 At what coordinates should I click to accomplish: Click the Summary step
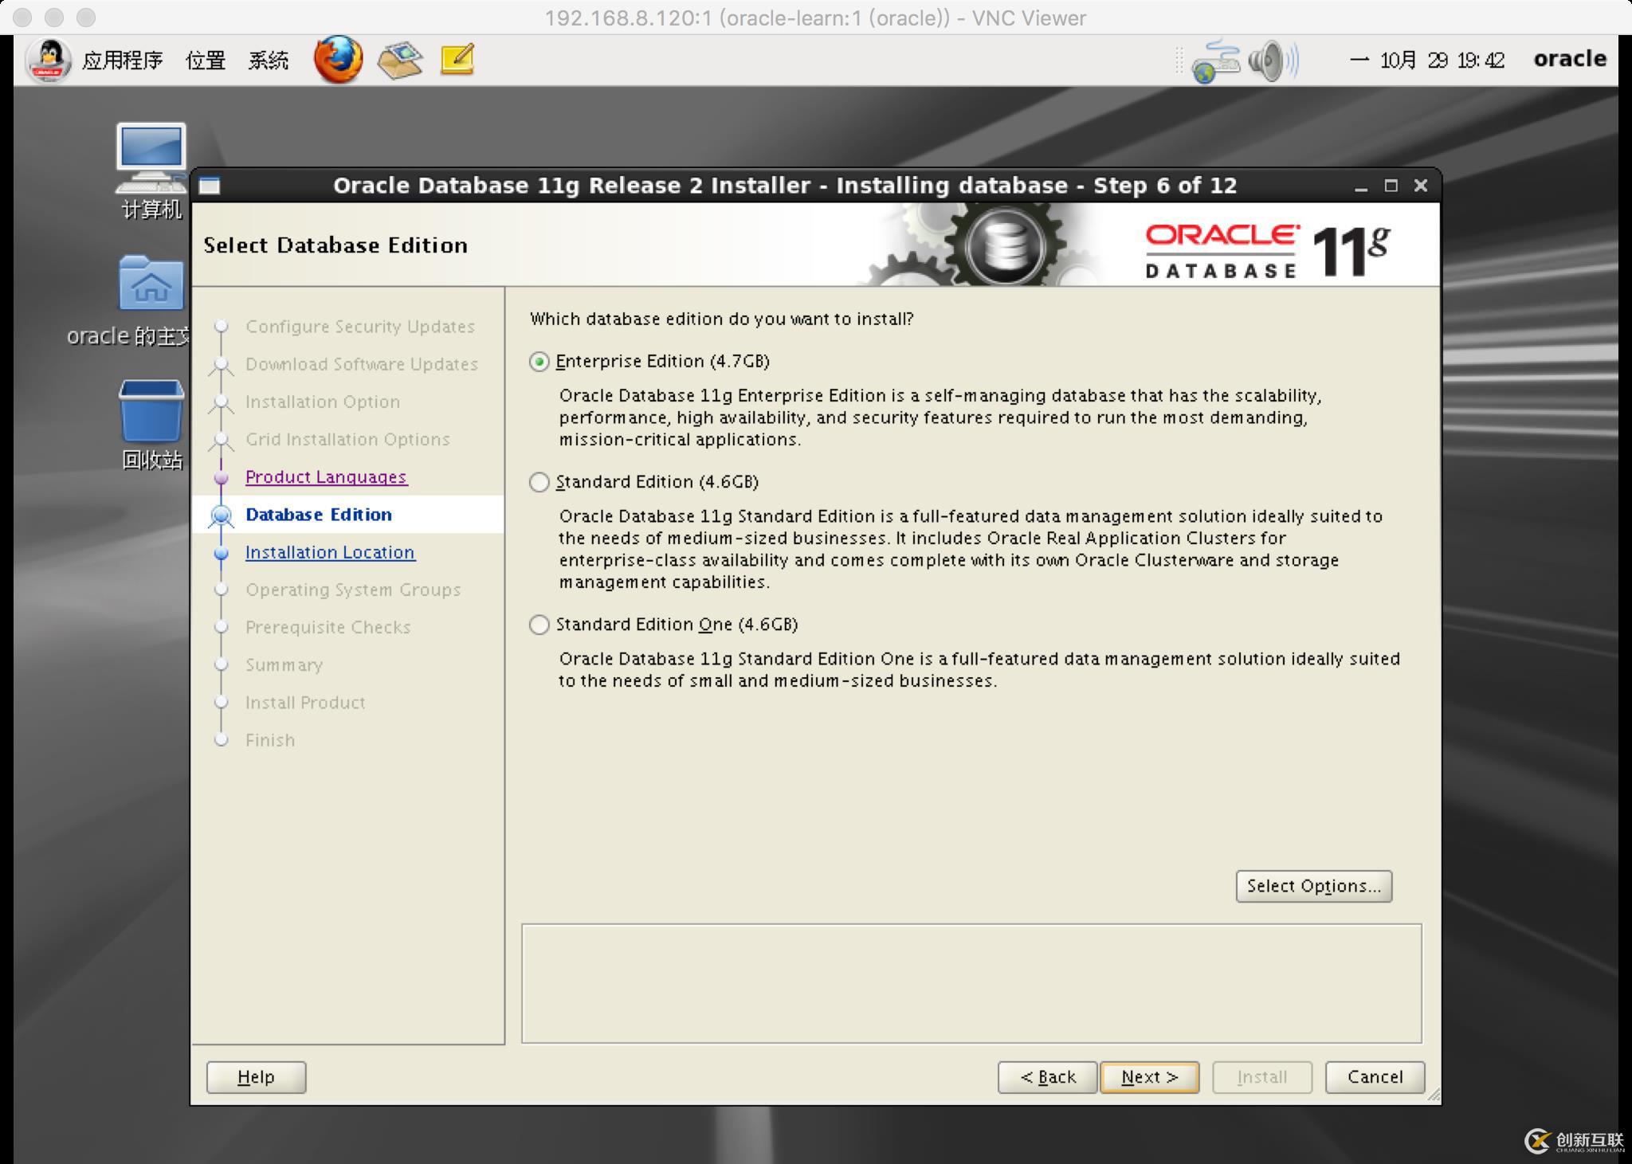click(x=284, y=664)
